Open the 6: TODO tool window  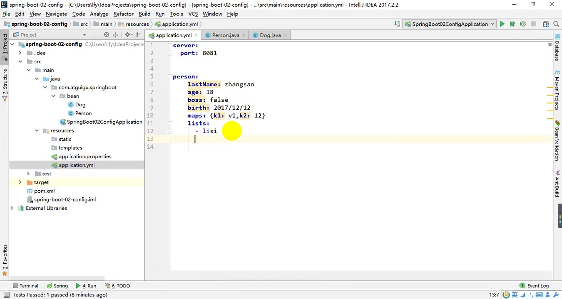(118, 286)
